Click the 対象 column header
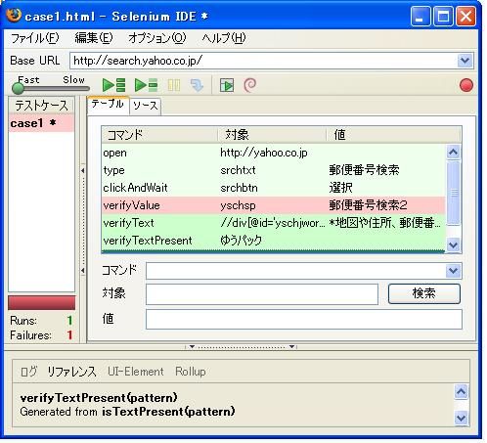This screenshot has width=487, height=443. [x=272, y=135]
